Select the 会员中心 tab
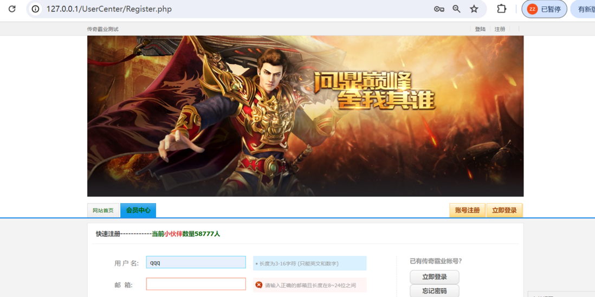Viewport: 595px width, 297px height. [138, 210]
